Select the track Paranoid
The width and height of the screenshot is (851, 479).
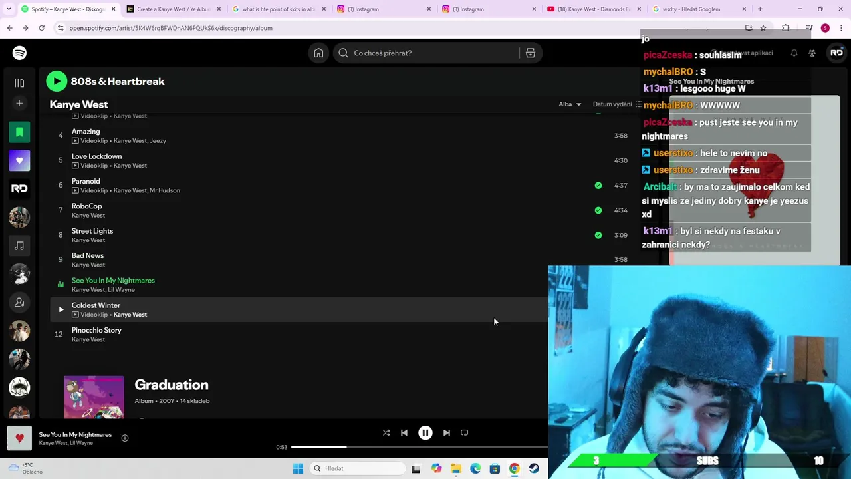[x=86, y=181]
